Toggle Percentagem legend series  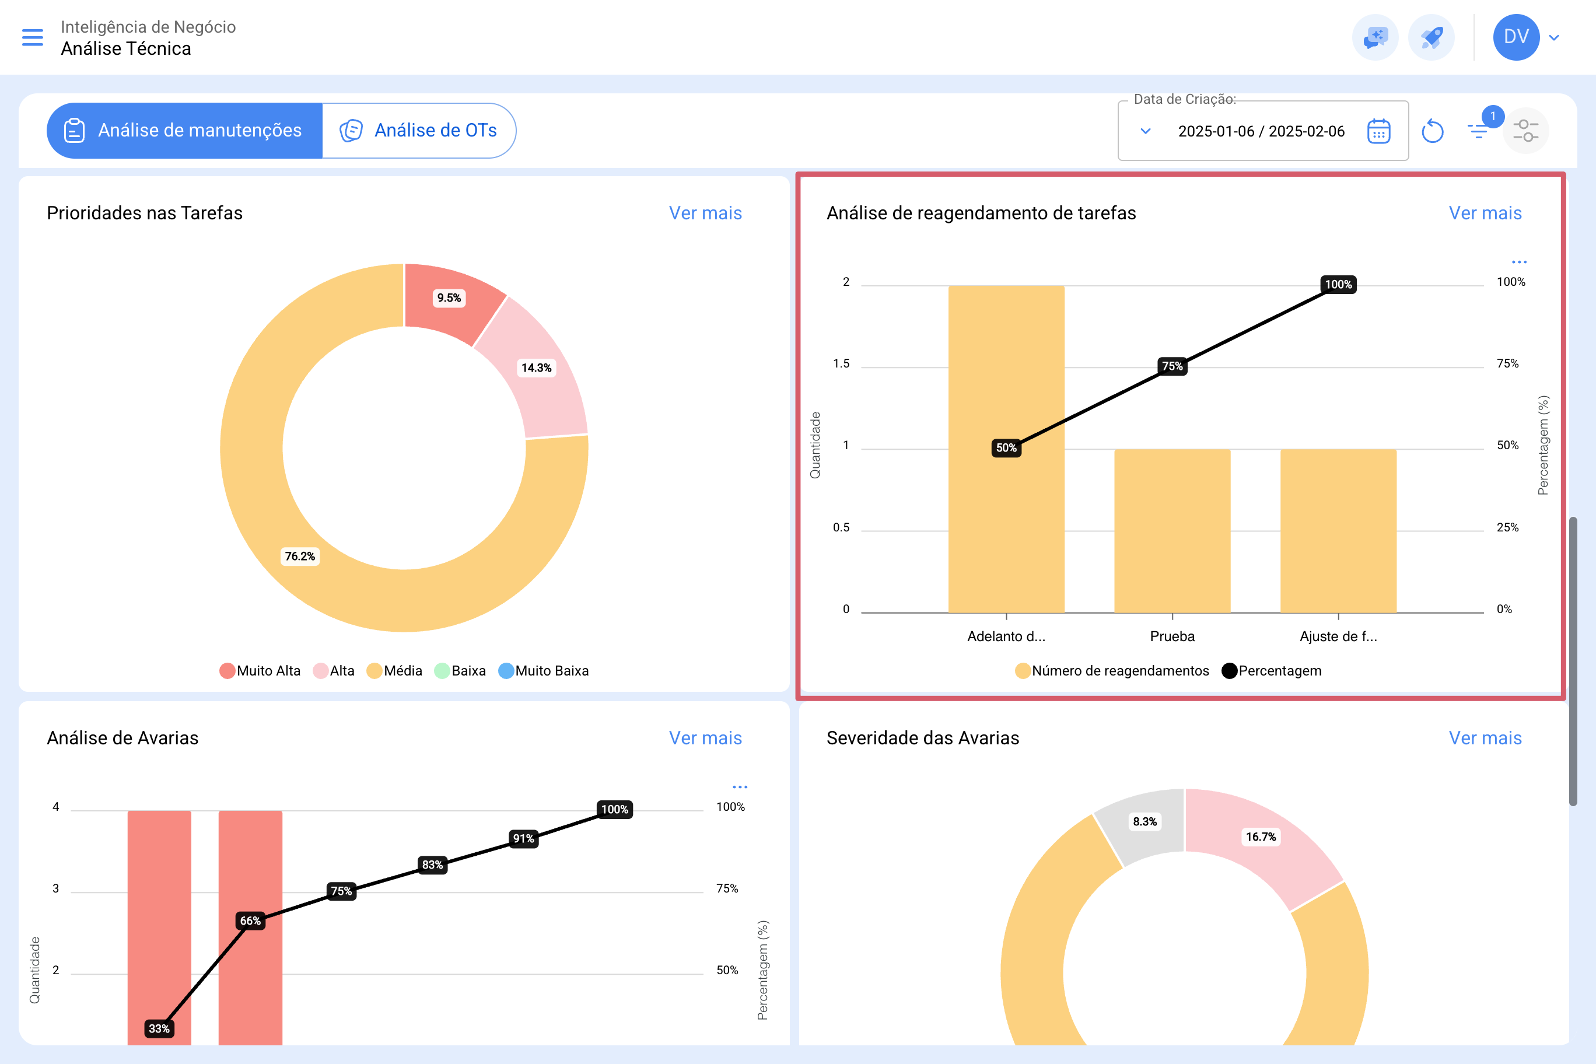[1272, 671]
